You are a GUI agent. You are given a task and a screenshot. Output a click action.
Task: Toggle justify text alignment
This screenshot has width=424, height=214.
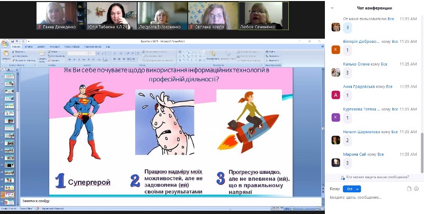128,59
